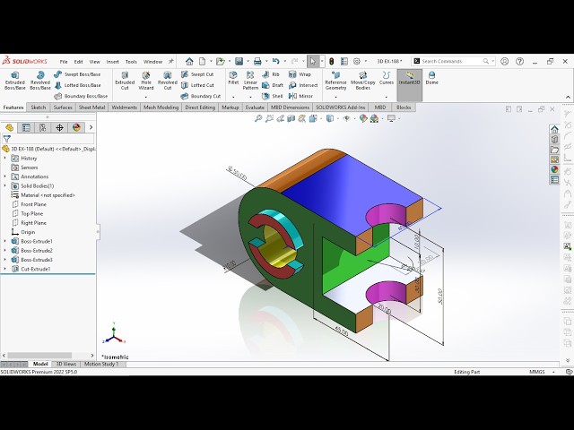Click the feature tree filter field
This screenshot has height=430, width=574.
(x=48, y=139)
